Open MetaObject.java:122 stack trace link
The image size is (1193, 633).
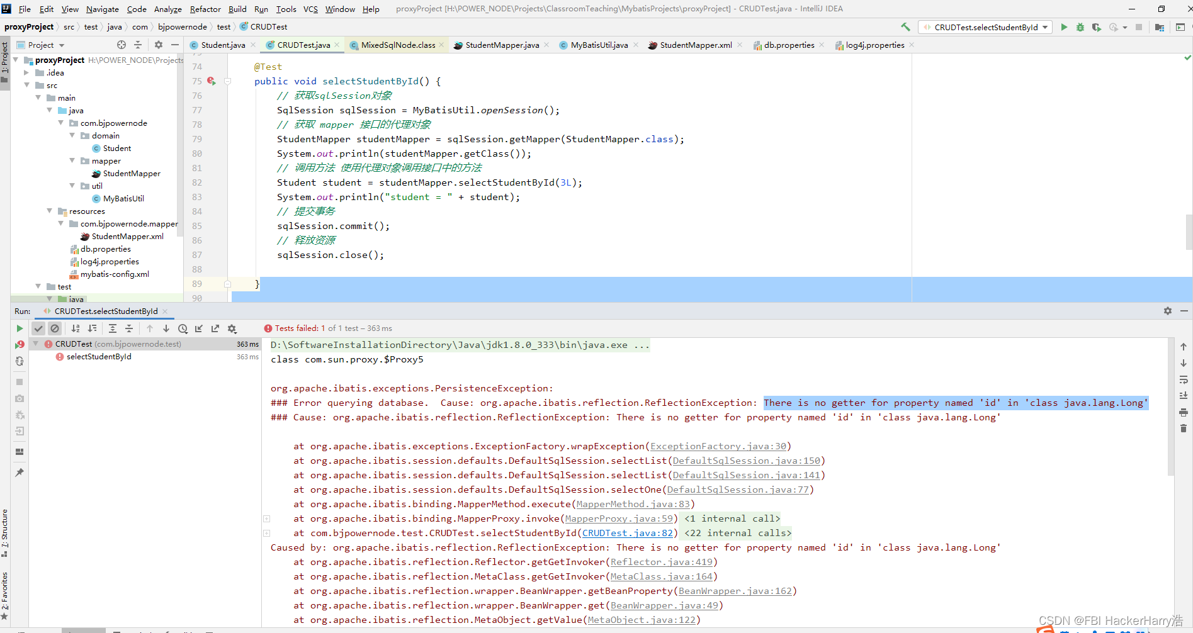(642, 620)
